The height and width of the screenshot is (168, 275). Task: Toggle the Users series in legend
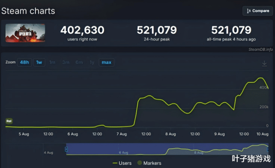click(122, 163)
